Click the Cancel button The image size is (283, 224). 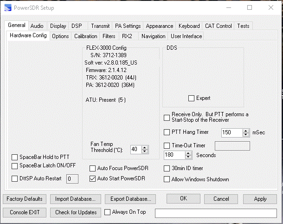point(221,199)
